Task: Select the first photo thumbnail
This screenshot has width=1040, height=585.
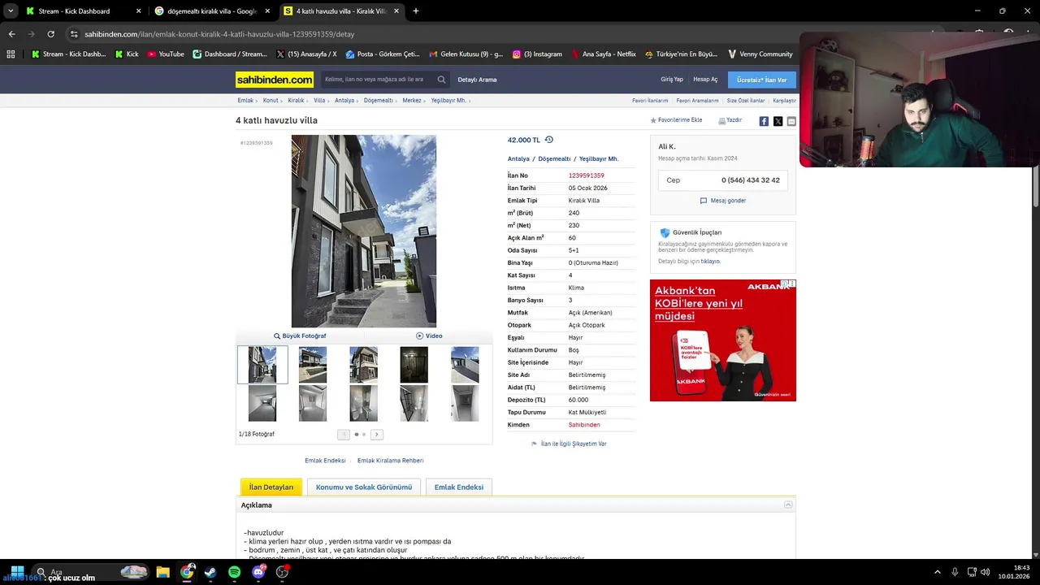Action: click(x=262, y=365)
